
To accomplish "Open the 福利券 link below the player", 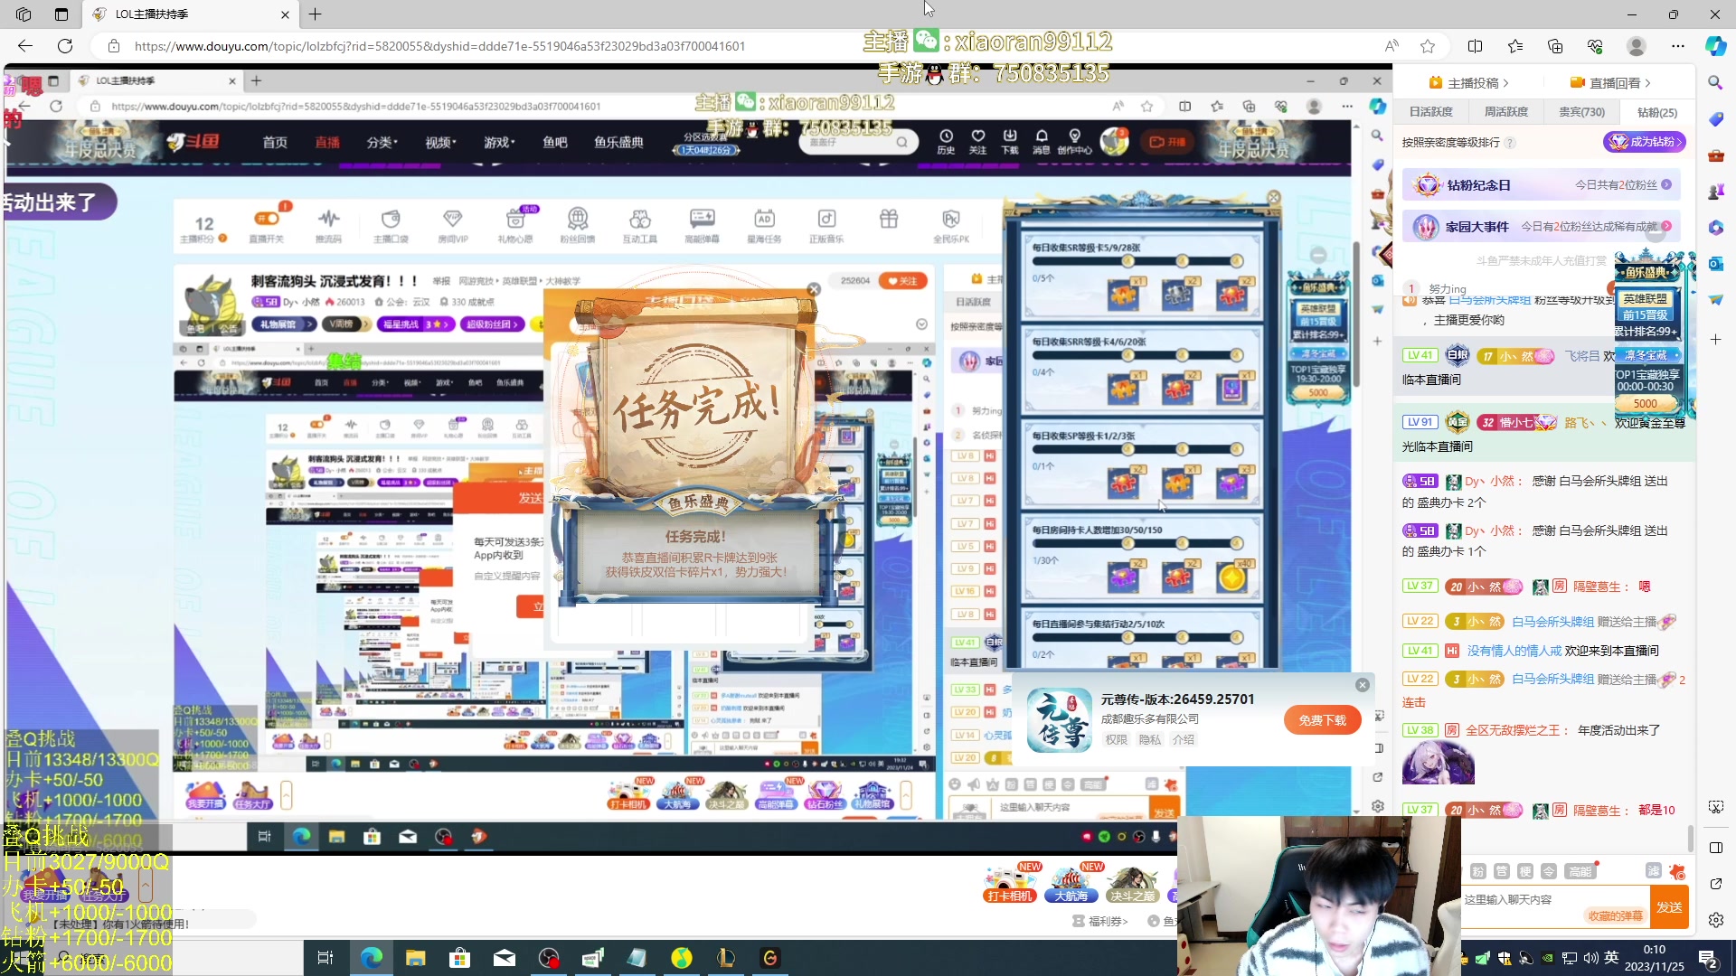I will [1100, 921].
